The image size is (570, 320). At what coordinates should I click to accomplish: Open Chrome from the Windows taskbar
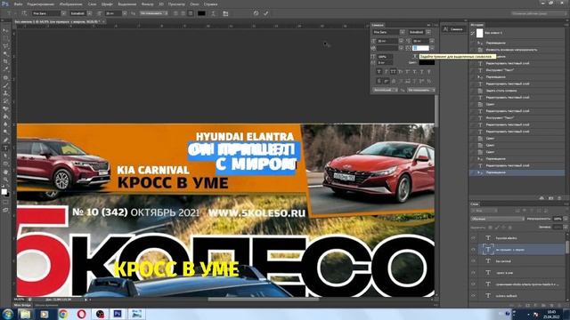(x=63, y=314)
